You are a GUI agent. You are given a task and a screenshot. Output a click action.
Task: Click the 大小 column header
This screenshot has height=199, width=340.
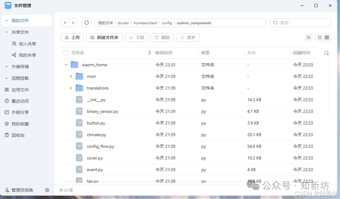click(x=251, y=53)
